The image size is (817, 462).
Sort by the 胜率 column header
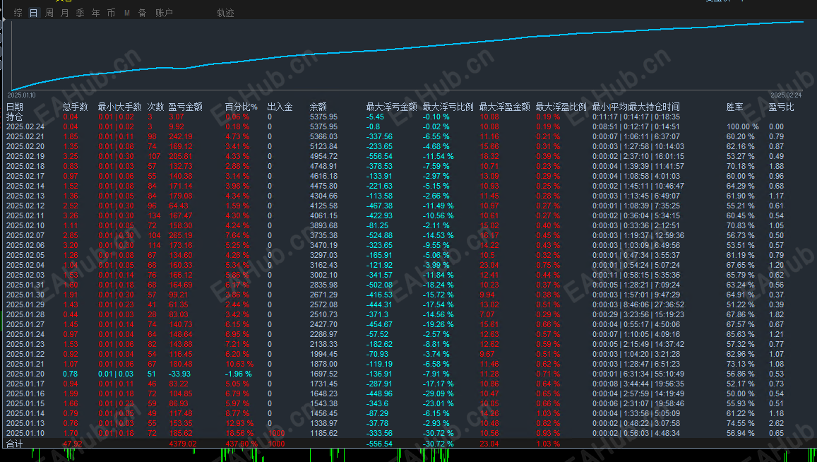pyautogui.click(x=734, y=107)
